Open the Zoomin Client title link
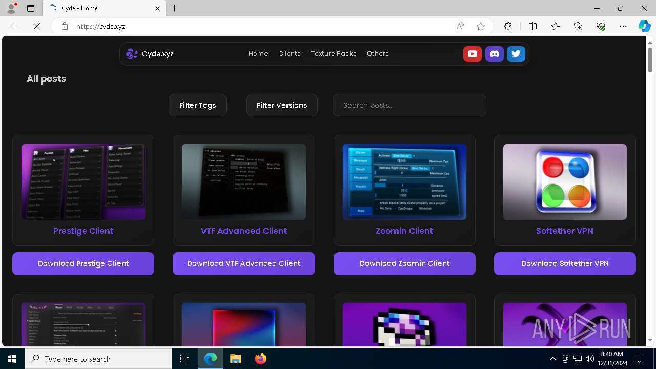656x369 pixels. click(404, 231)
